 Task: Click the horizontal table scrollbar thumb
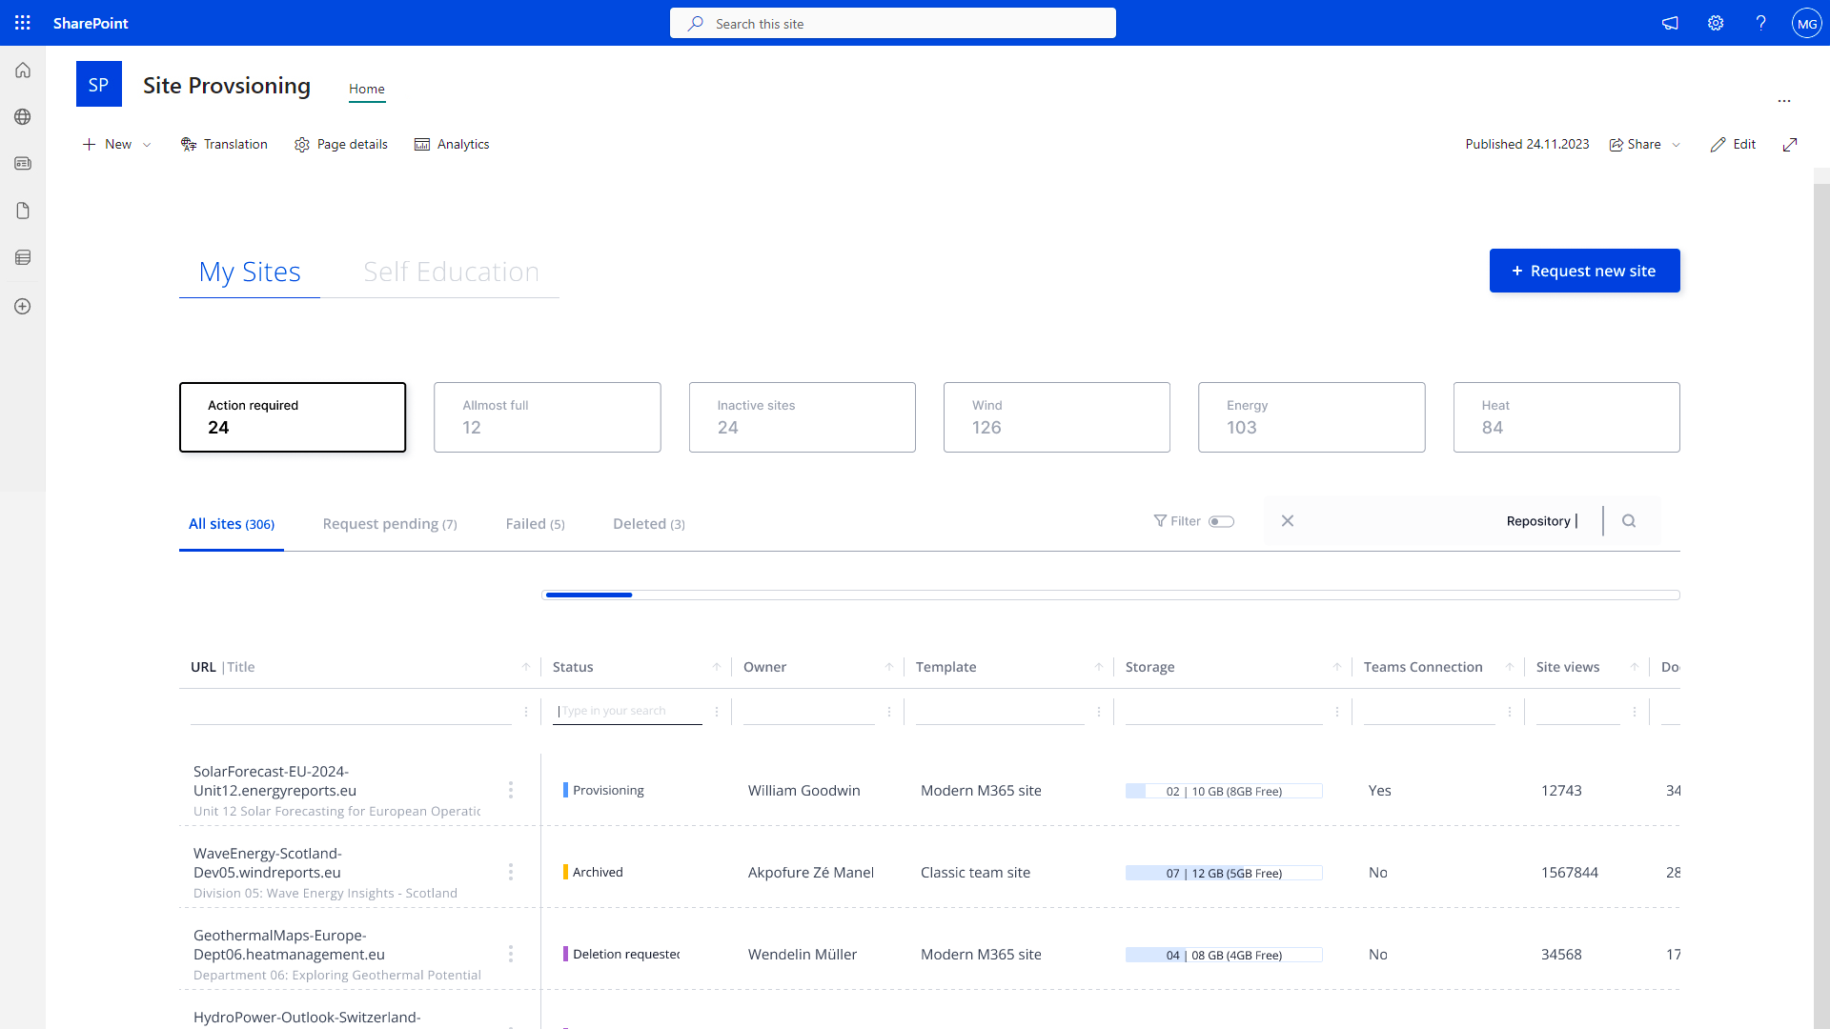pos(588,595)
